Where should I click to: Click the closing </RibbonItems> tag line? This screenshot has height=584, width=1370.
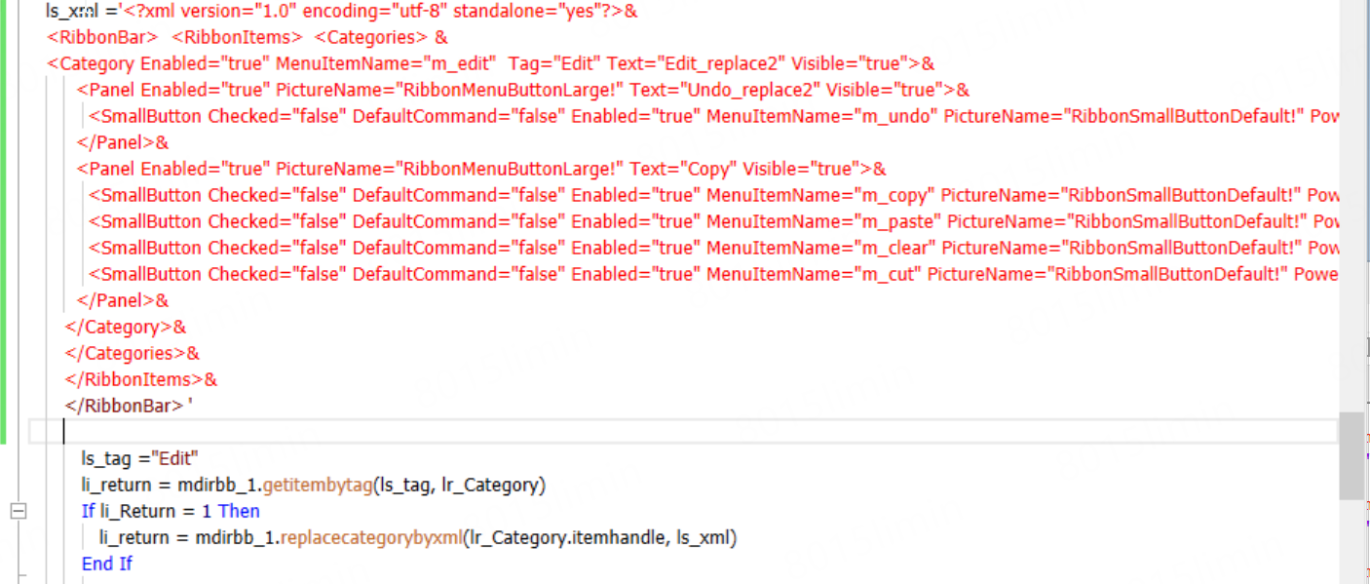140,379
